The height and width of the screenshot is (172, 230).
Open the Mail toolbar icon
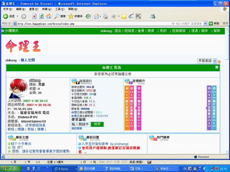coord(97,16)
